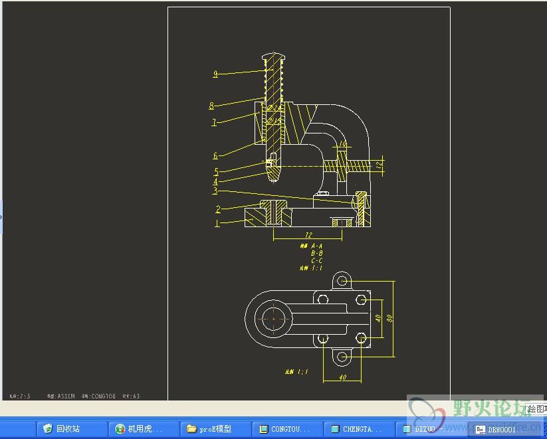Screen dimensions: 547x439
Task: Select the B-B section label
Action: point(317,253)
